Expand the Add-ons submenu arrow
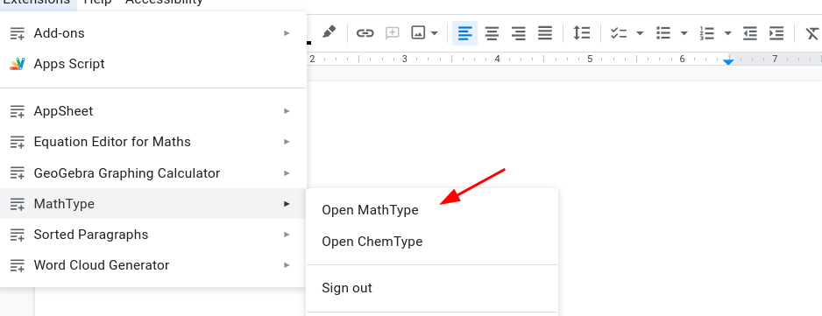822x316 pixels. pos(287,33)
